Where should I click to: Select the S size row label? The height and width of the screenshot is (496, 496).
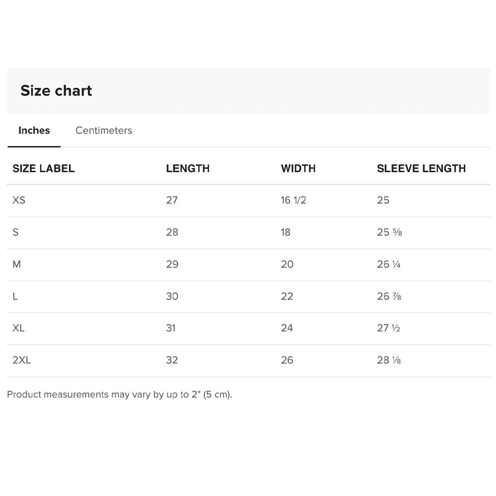[15, 232]
